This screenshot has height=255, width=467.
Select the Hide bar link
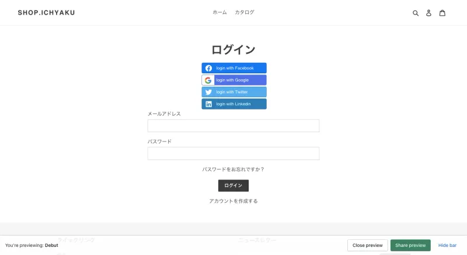pos(447,245)
